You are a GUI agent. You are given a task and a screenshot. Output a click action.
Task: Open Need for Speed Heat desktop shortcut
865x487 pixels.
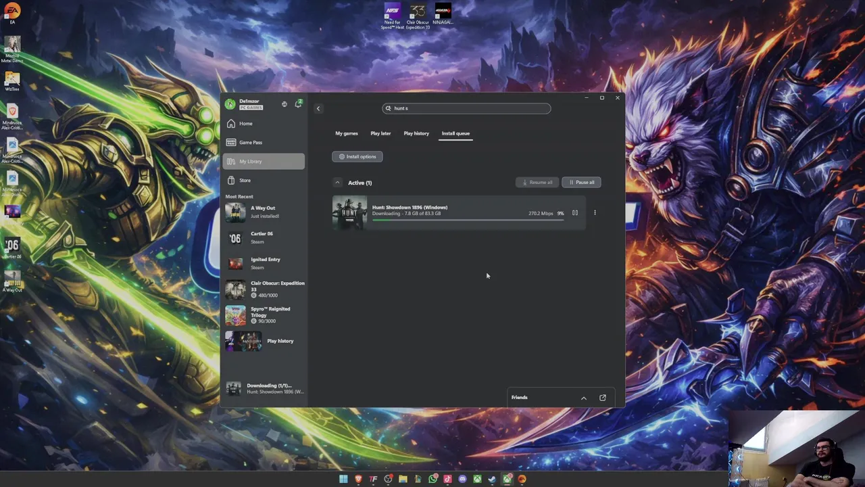(392, 16)
